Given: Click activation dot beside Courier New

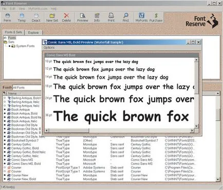Looking at the screenshot, I should pyautogui.click(x=5, y=175).
